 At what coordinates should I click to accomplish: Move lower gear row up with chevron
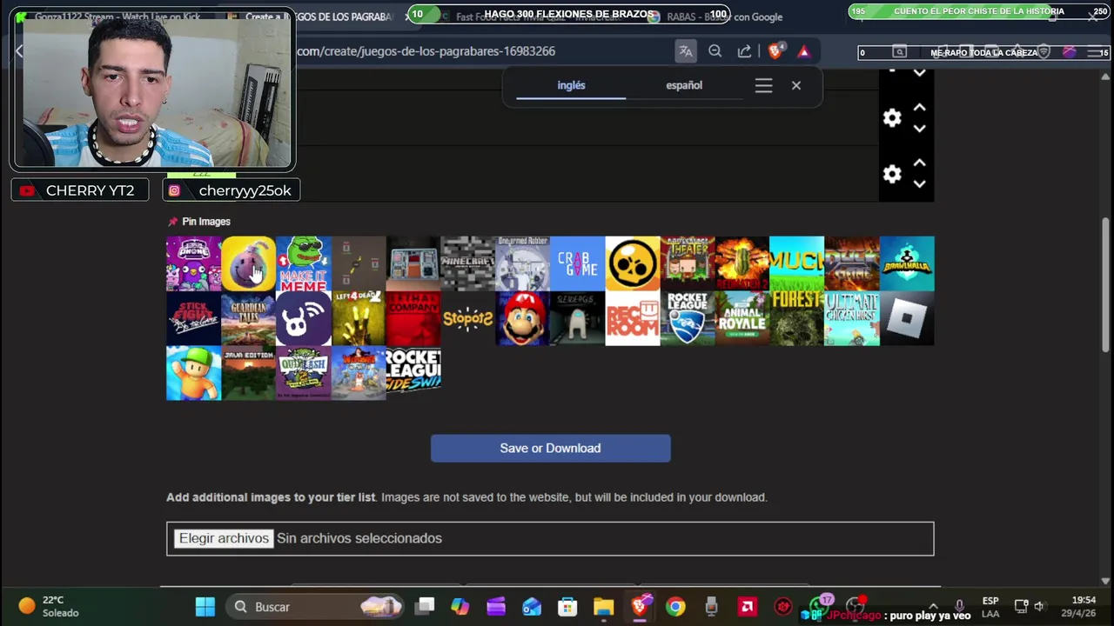tap(919, 163)
